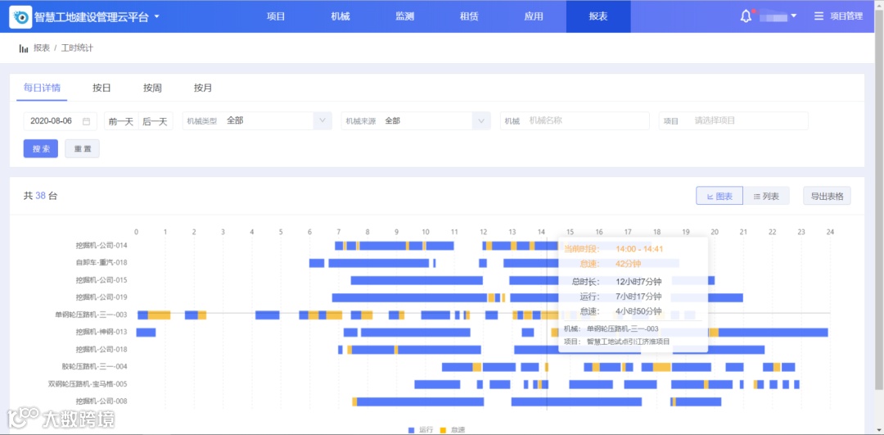Click 导出表格 to export table
Viewport: 884px width, 435px height.
click(x=827, y=196)
